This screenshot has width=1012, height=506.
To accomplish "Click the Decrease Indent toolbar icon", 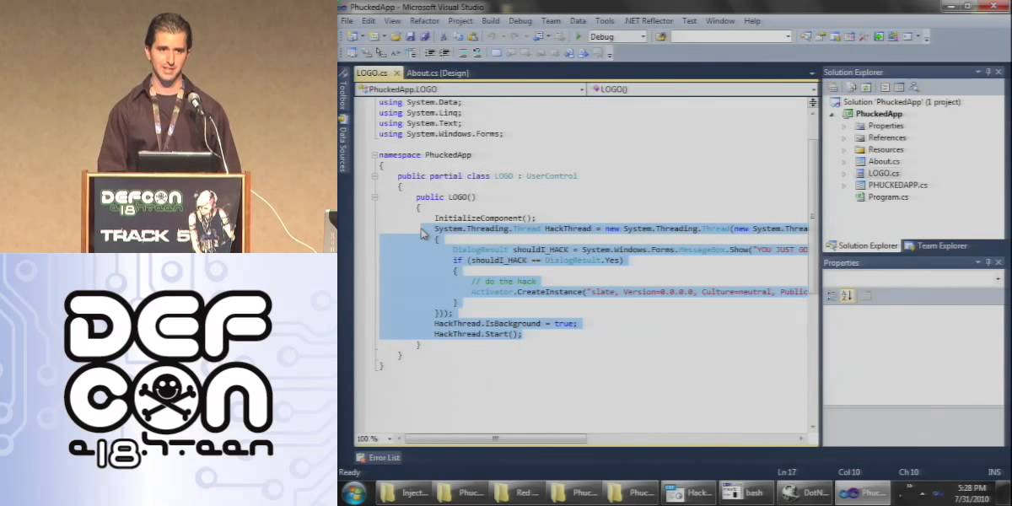I will point(430,53).
